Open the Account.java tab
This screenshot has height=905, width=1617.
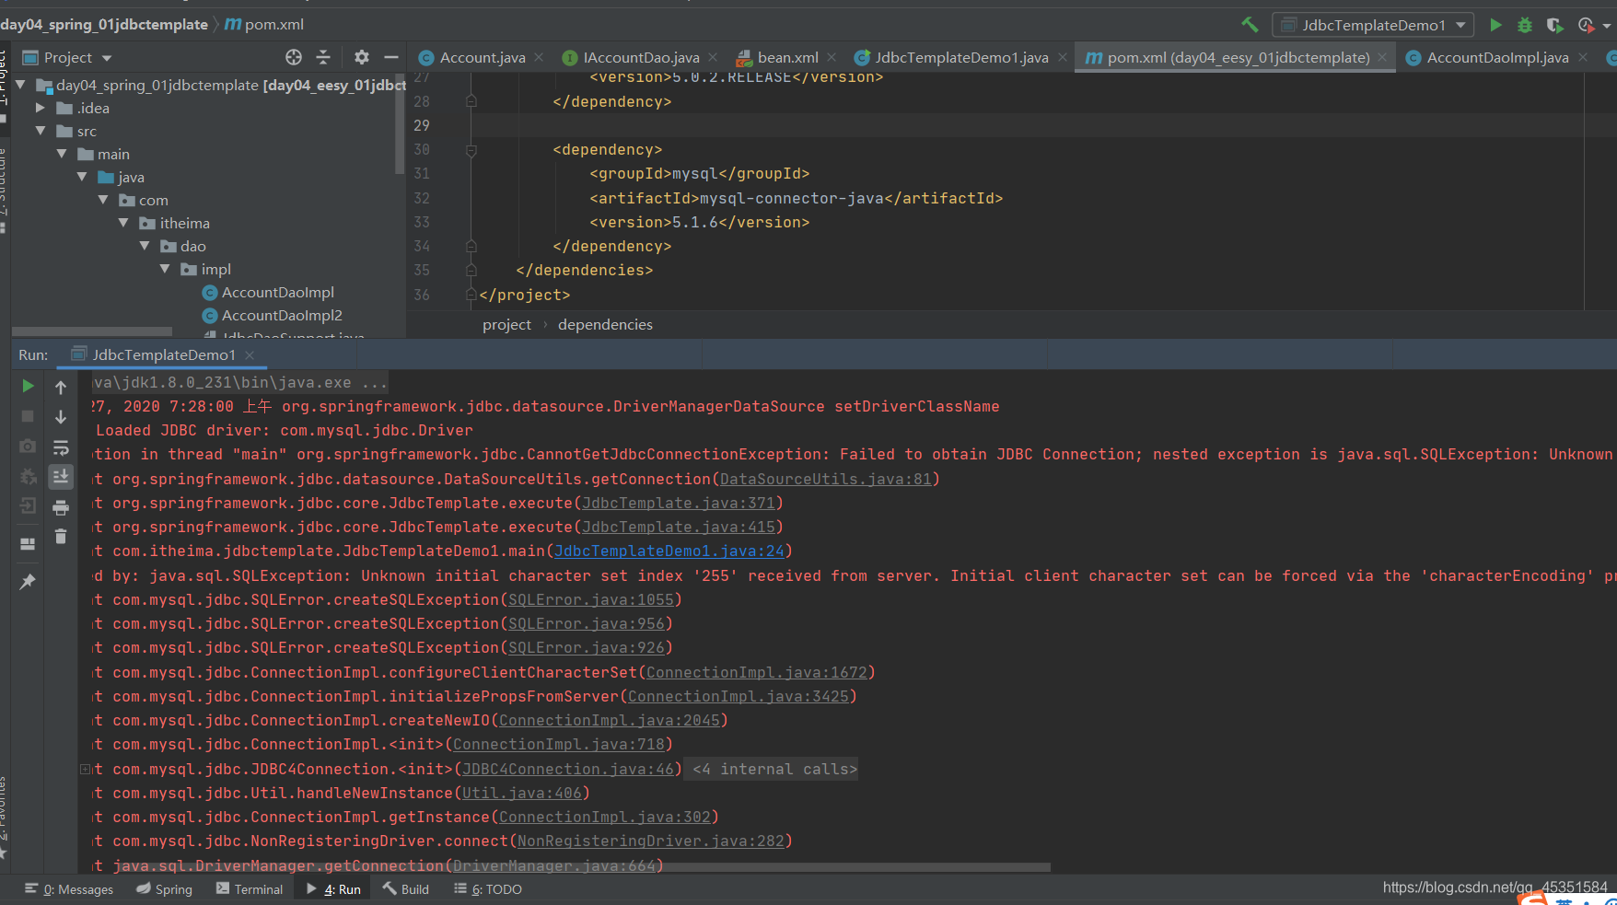[483, 57]
